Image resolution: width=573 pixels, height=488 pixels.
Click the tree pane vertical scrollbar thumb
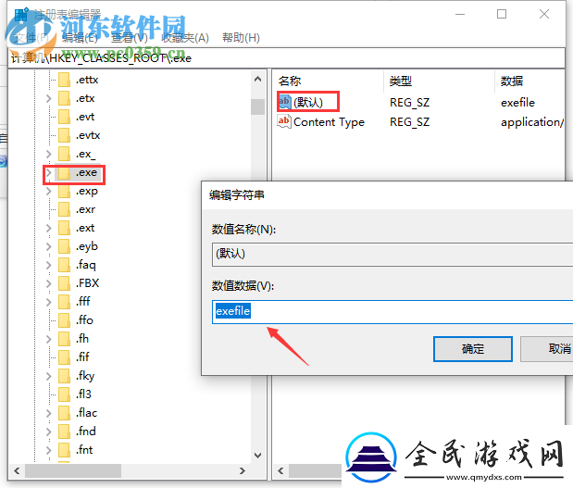pyautogui.click(x=257, y=106)
